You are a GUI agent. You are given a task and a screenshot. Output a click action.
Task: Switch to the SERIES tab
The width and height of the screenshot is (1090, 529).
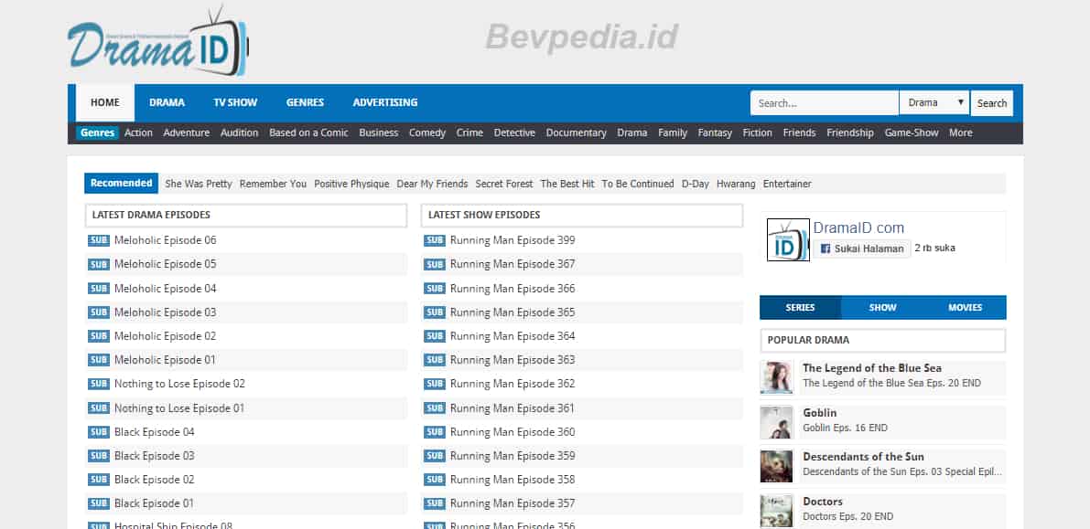[x=800, y=307]
